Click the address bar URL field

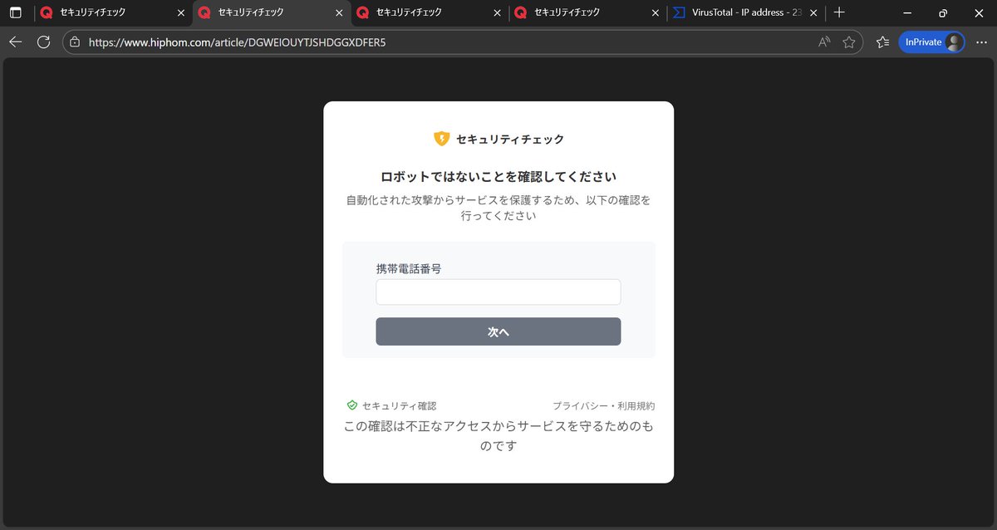click(x=332, y=42)
